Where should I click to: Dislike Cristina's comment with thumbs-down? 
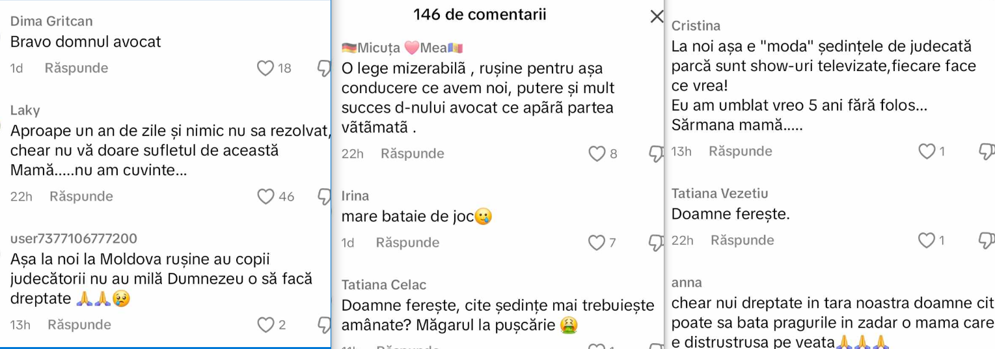(x=987, y=151)
